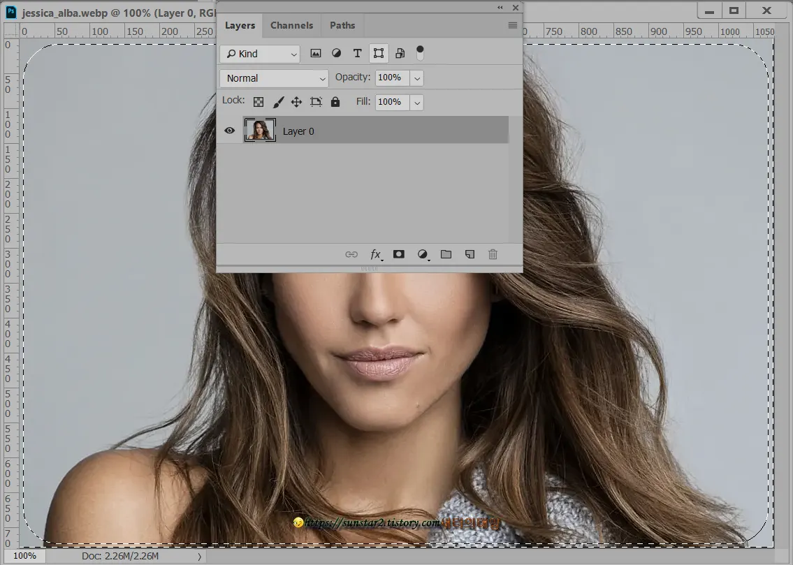Delete layer trash icon
793x565 pixels.
point(493,254)
